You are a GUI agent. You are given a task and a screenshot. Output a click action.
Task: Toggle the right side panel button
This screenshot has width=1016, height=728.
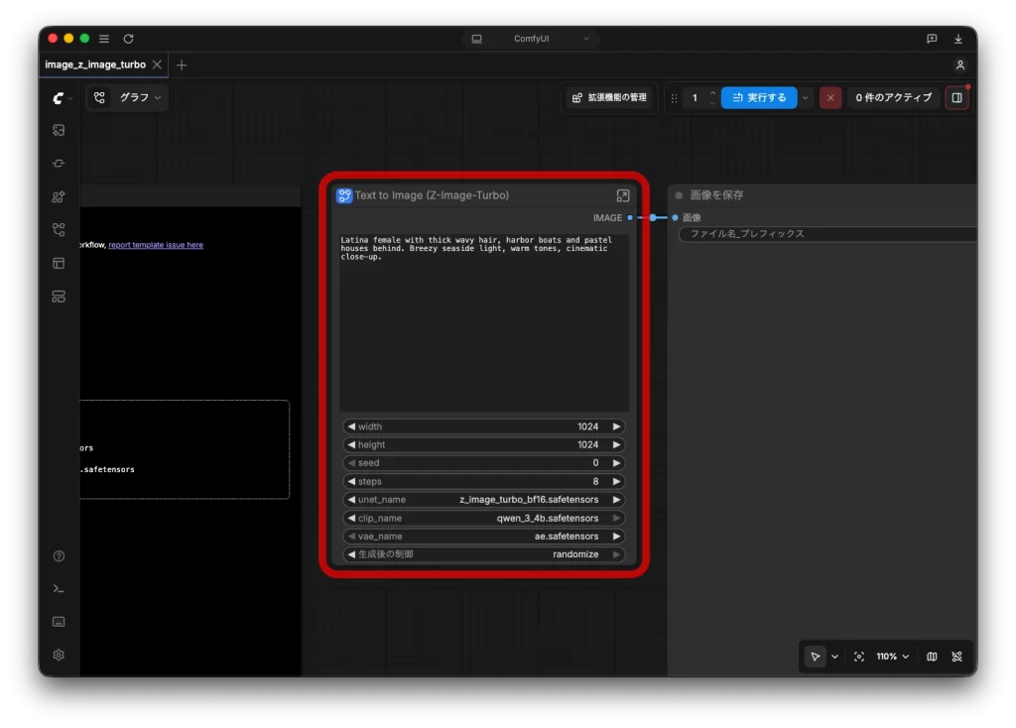957,98
